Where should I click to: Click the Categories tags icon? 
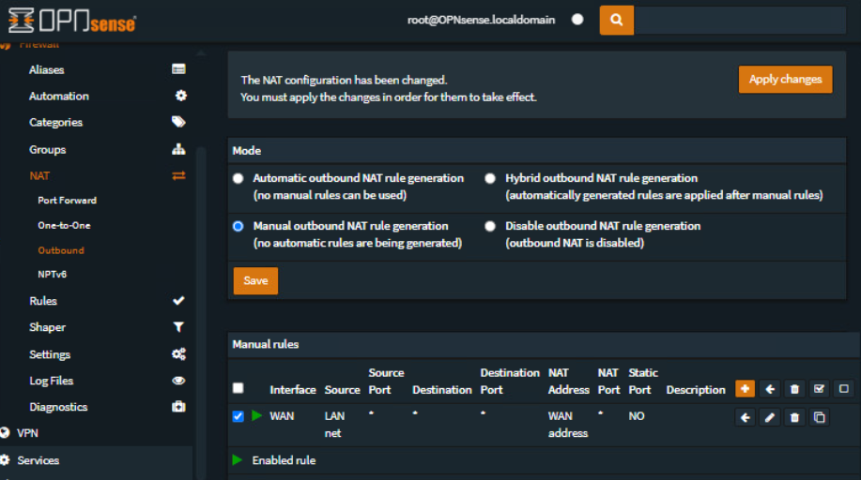point(178,122)
